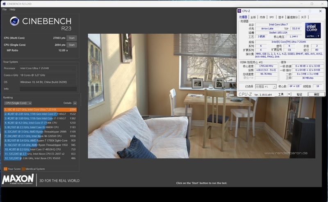Switch to the 内存 tab in CPU-Z

pyautogui.click(x=262, y=17)
